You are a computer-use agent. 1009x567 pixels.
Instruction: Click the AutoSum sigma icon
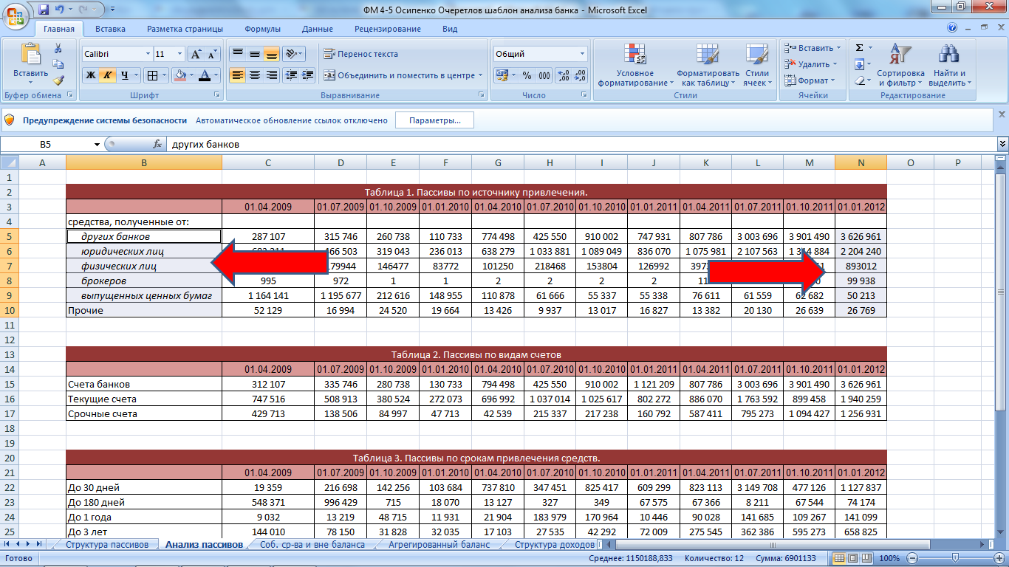(x=859, y=48)
